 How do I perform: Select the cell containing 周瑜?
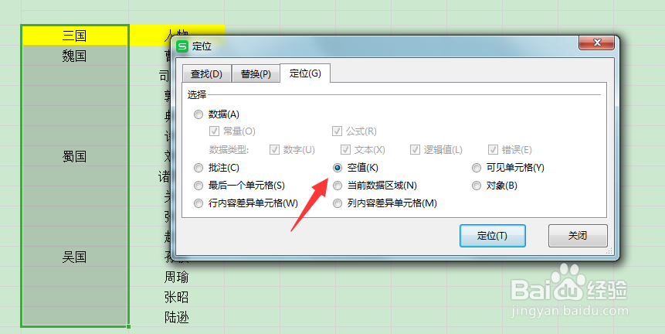[176, 278]
